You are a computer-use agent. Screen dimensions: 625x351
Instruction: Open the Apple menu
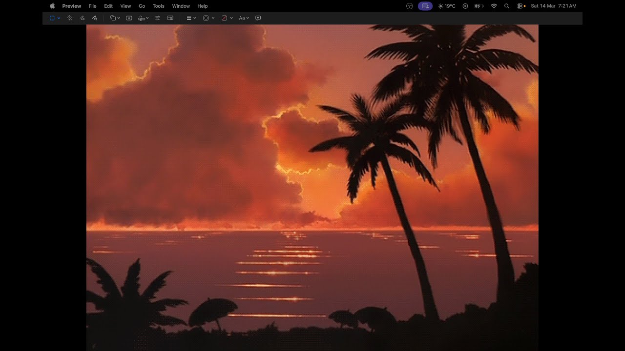tap(52, 6)
